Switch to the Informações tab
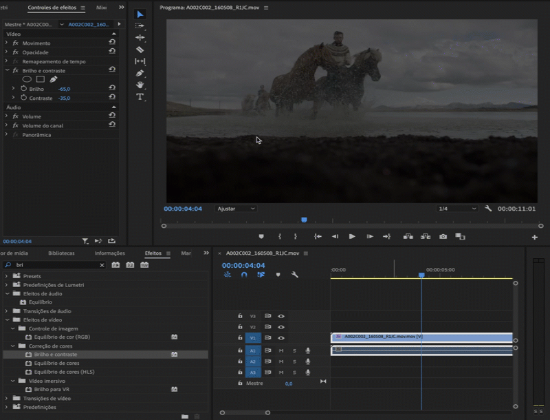 110,253
